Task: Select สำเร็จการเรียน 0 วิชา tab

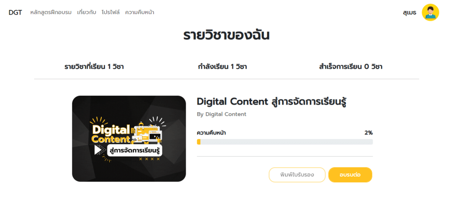Action: (x=351, y=67)
